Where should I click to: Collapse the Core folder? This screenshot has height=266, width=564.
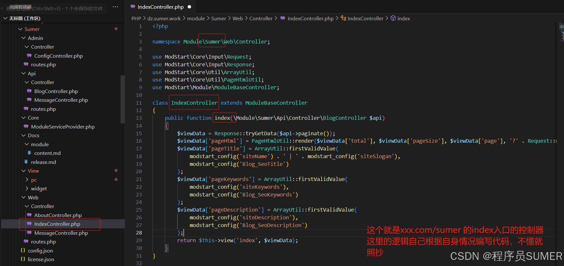(x=24, y=118)
